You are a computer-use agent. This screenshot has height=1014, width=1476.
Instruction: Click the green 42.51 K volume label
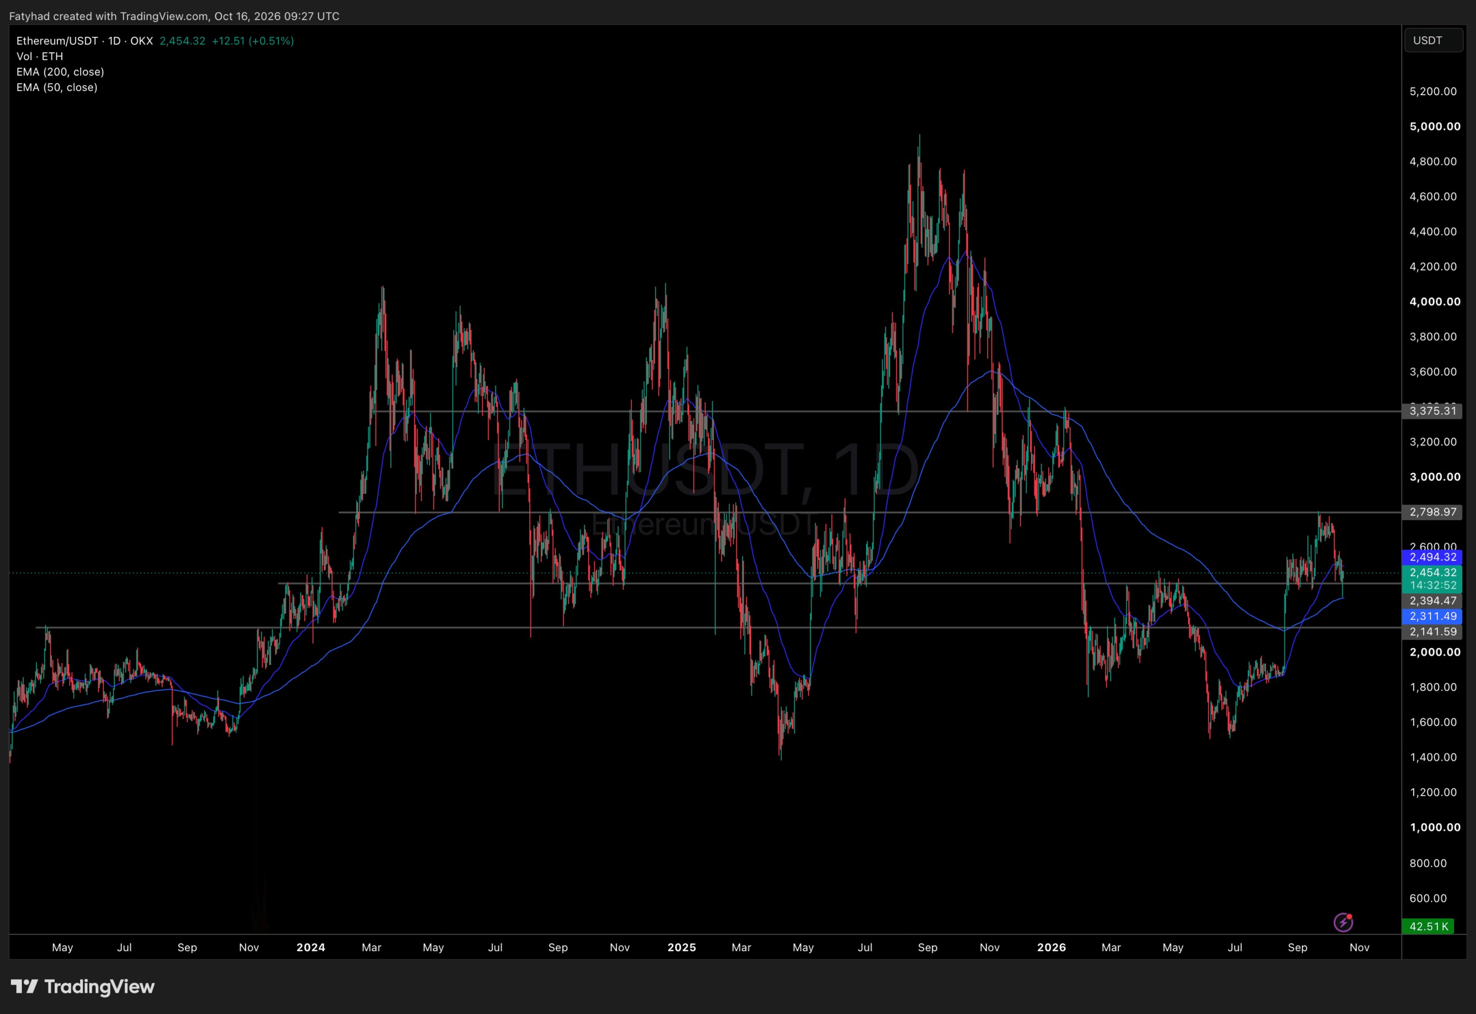[x=1428, y=926]
